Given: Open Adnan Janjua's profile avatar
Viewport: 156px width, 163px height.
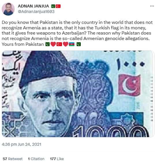Looking at the screenshot, I should click(x=8, y=9).
